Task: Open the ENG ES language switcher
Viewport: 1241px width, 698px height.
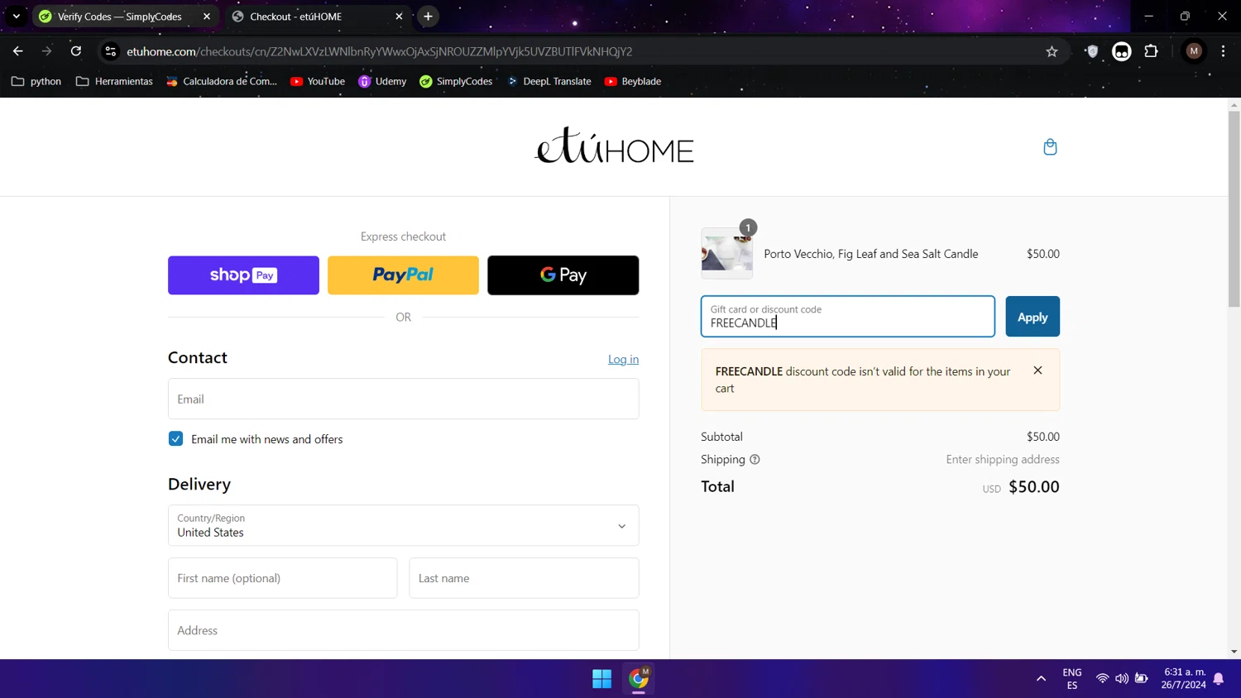Action: click(x=1072, y=679)
